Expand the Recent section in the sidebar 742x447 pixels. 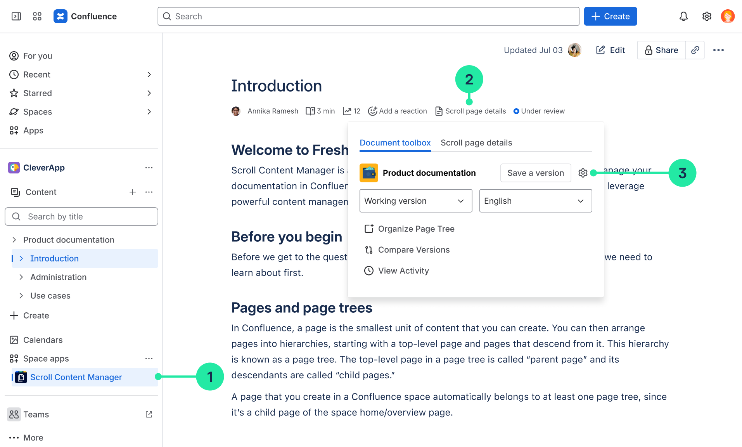(x=149, y=74)
